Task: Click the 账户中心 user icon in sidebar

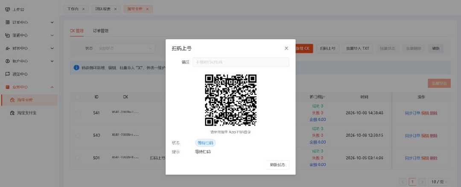Action: pos(8,61)
